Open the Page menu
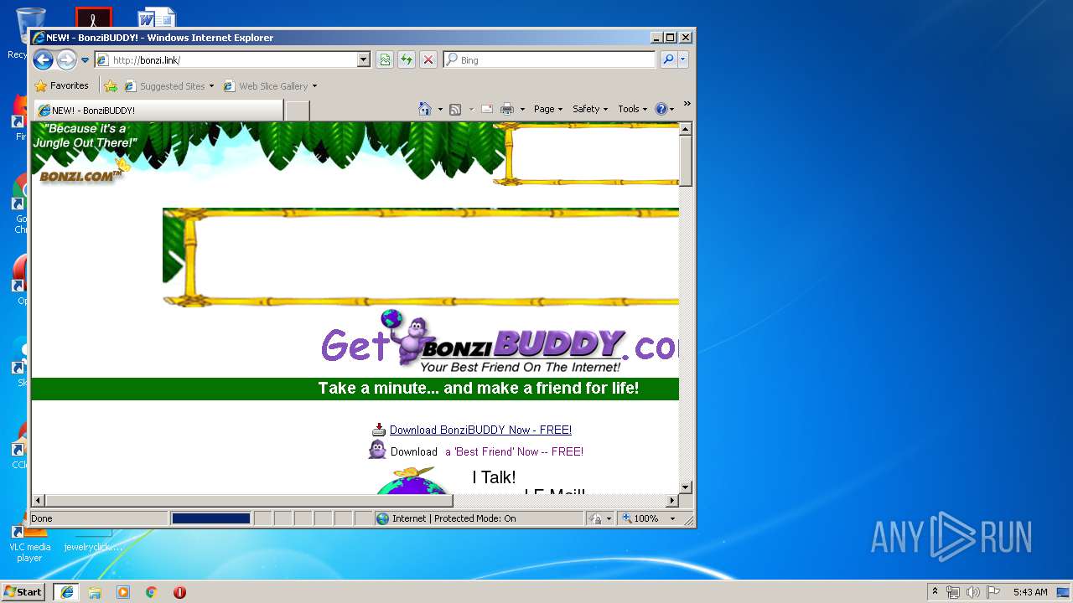 pyautogui.click(x=548, y=109)
